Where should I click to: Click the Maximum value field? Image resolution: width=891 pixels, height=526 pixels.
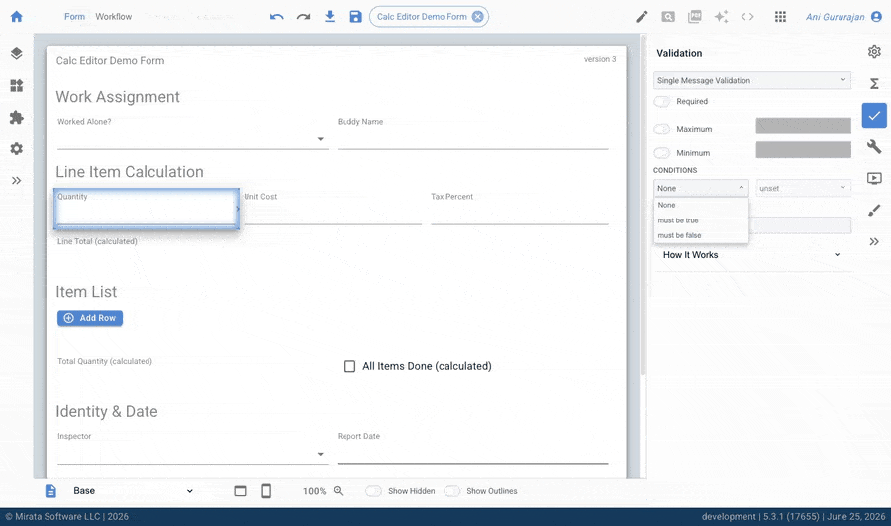803,126
